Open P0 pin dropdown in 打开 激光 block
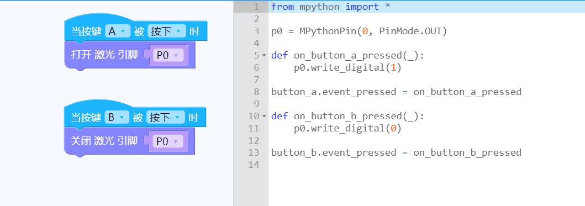 click(x=168, y=55)
